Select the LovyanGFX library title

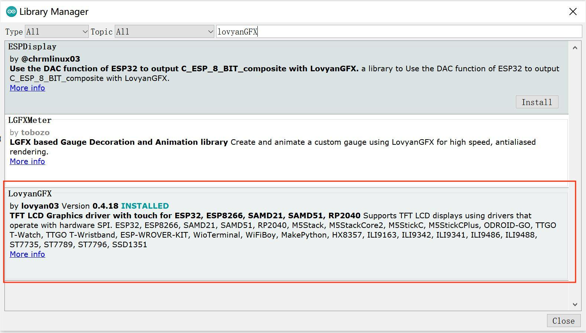(x=30, y=194)
